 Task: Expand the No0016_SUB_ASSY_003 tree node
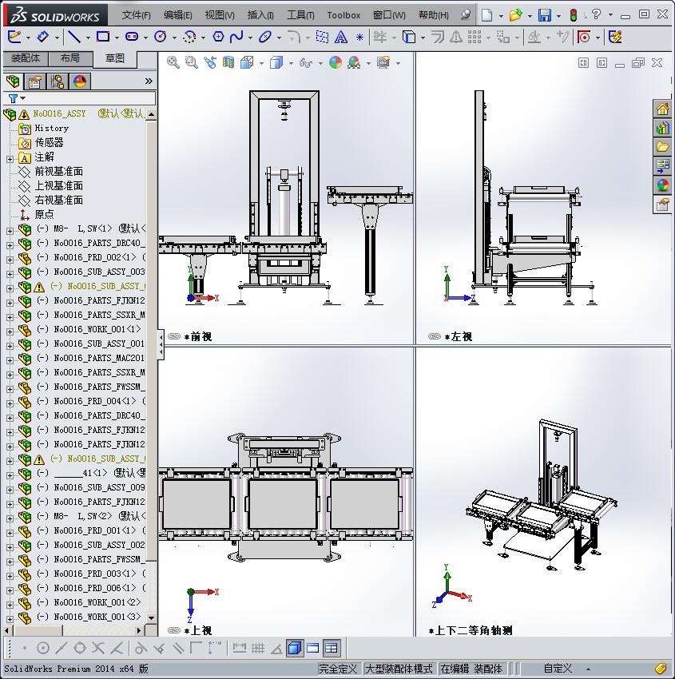pos(10,274)
